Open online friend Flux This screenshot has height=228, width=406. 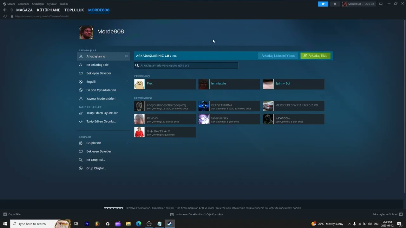click(x=165, y=84)
